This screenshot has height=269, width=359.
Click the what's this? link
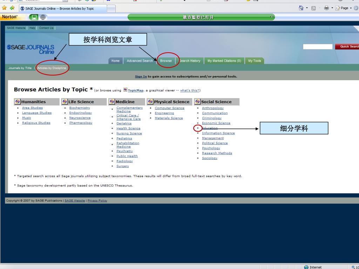pos(190,90)
